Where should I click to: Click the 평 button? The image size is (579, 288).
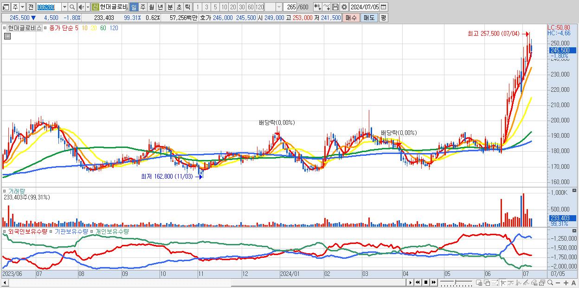point(383,18)
